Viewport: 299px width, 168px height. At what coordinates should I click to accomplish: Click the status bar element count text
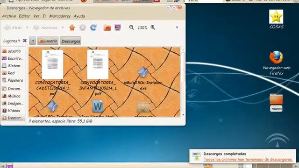click(x=60, y=121)
